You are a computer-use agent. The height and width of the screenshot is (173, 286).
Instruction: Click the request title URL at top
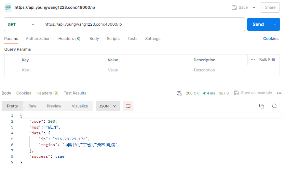55,7
